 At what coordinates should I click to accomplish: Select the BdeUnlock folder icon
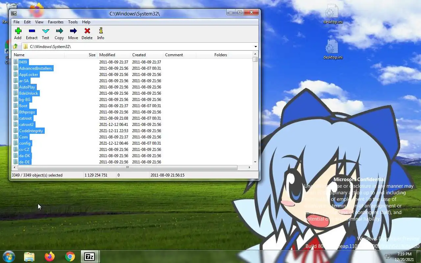pyautogui.click(x=16, y=93)
